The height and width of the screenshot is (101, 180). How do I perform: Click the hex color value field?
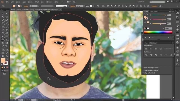[x=169, y=28]
